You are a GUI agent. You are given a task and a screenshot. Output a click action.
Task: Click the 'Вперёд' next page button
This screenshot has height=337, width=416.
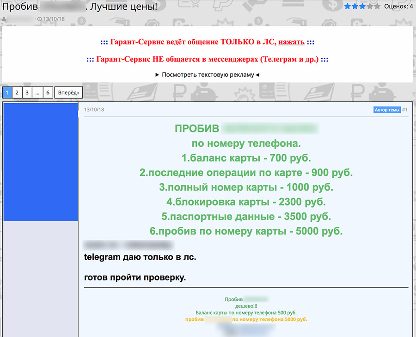coord(68,93)
